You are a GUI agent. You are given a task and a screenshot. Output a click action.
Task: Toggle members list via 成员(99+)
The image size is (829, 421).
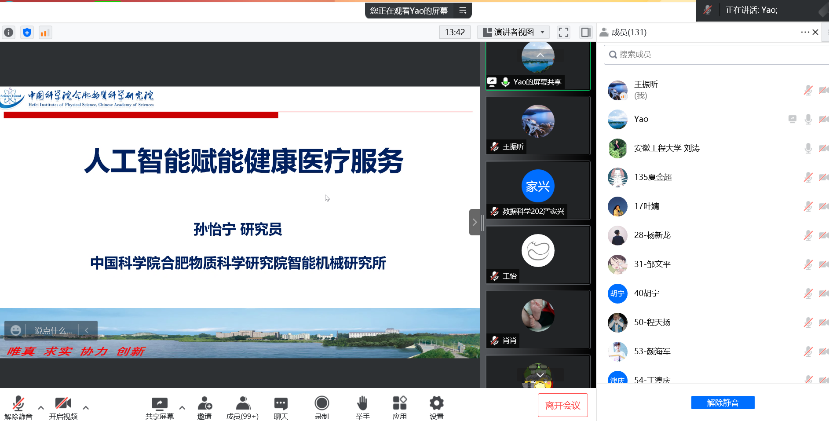coord(242,408)
